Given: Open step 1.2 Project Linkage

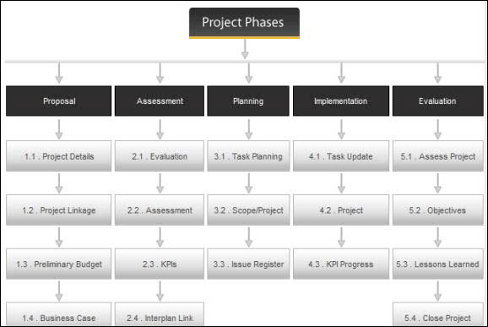Looking at the screenshot, I should tap(58, 210).
